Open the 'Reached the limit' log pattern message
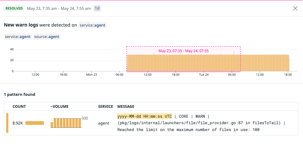 pos(201,123)
